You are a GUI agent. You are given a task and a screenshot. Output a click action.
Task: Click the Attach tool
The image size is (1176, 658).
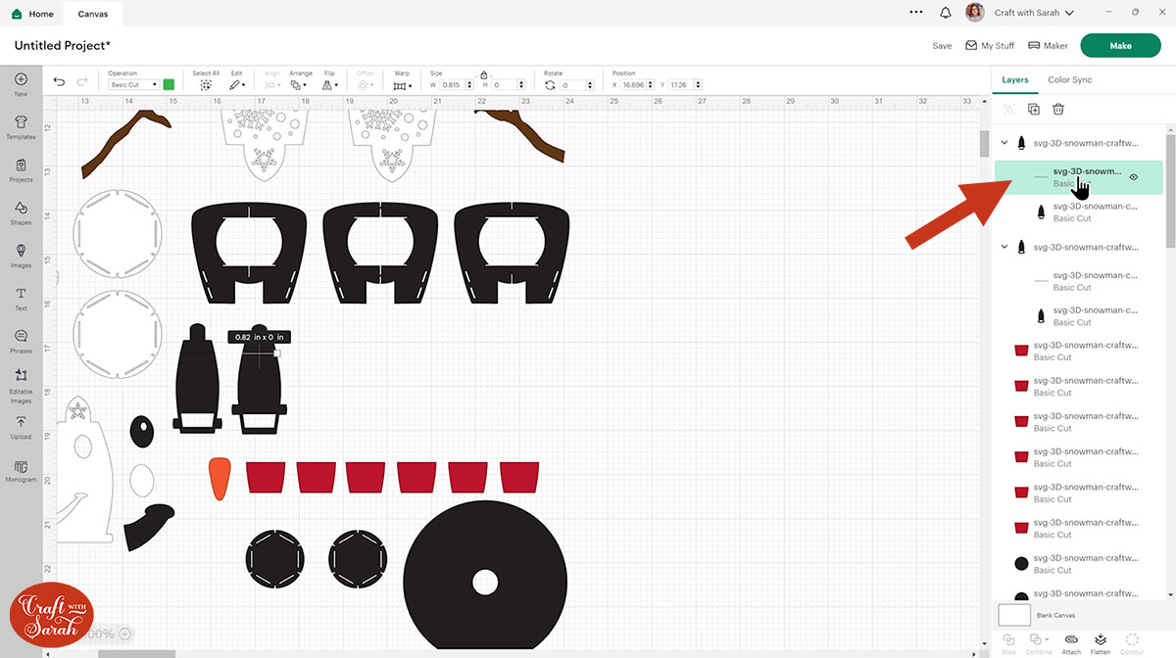[x=1071, y=642]
